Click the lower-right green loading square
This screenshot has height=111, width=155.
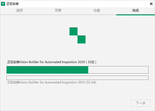(x=81, y=39)
